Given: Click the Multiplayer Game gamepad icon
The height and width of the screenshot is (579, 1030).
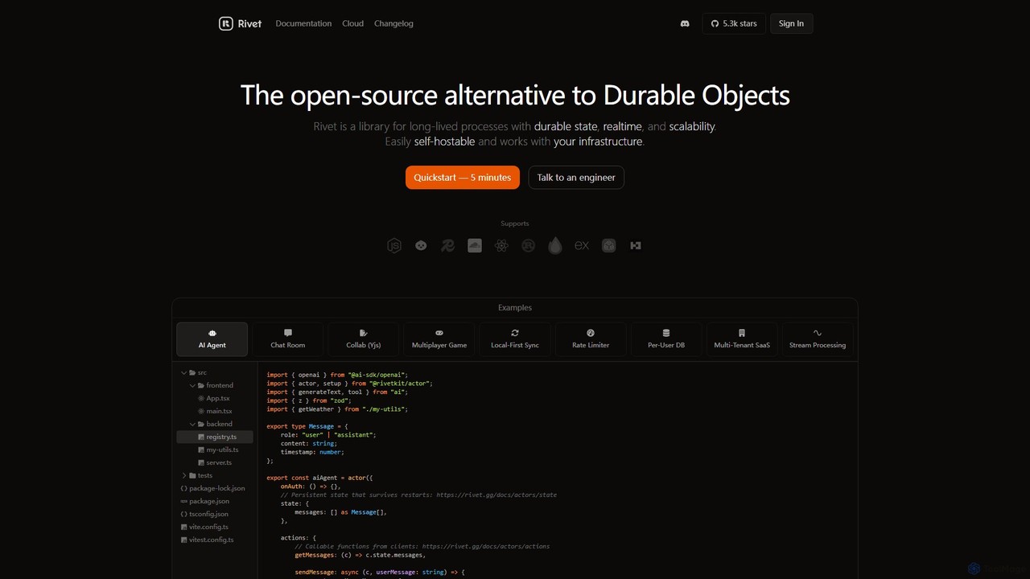Looking at the screenshot, I should (439, 332).
